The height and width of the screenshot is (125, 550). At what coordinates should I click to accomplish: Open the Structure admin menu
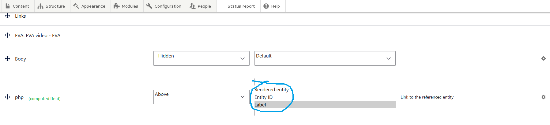coord(52,6)
